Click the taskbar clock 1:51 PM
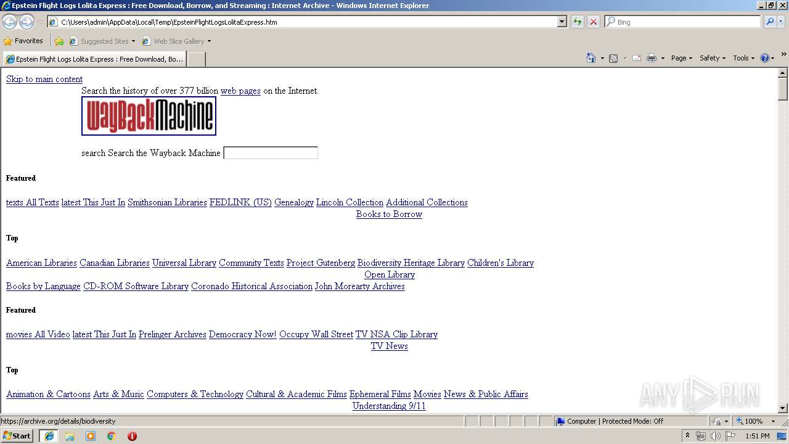Screen dimensions: 789x444 (758, 436)
